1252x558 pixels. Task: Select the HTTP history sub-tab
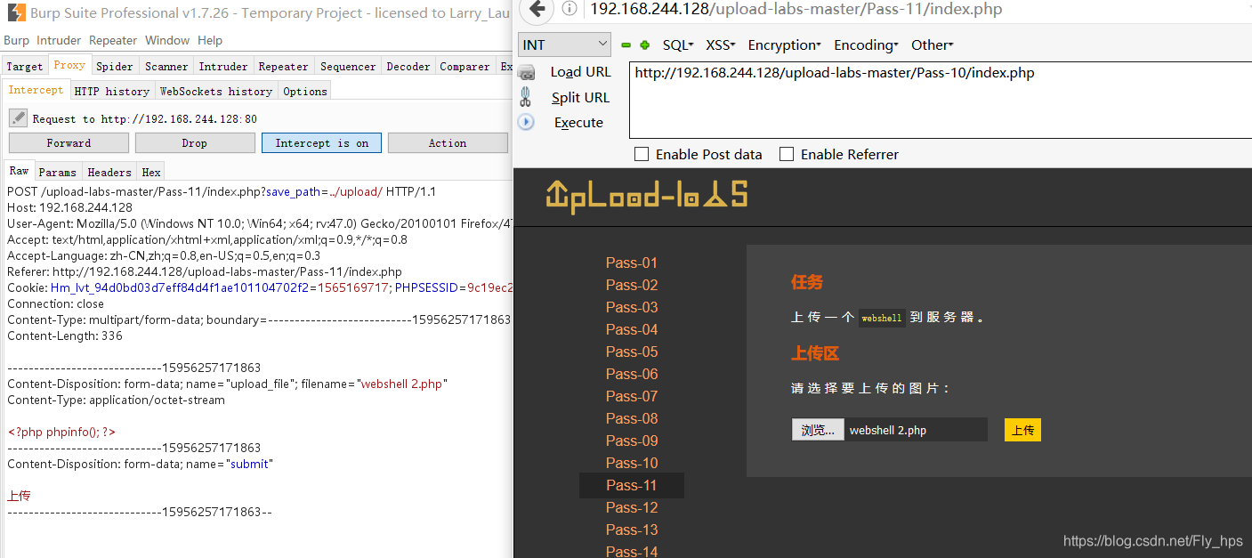click(x=112, y=91)
